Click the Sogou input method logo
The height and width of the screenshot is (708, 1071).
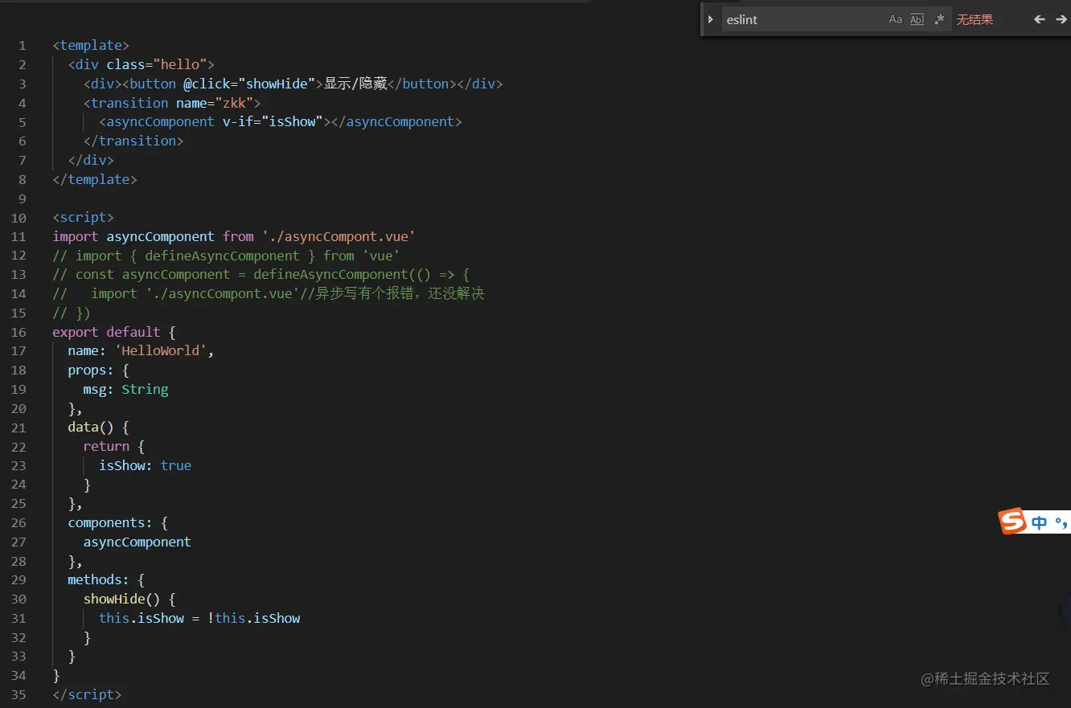click(x=1013, y=521)
